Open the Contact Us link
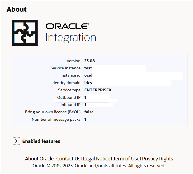Screen dimensions: 193x174 coord(68,159)
